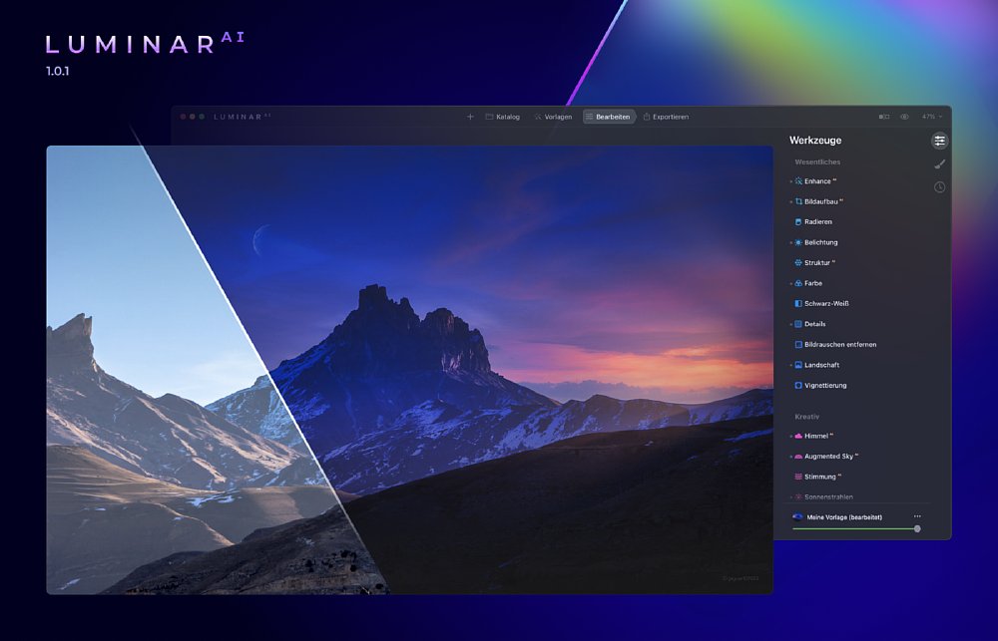Click the Kreativ section label

pos(807,417)
